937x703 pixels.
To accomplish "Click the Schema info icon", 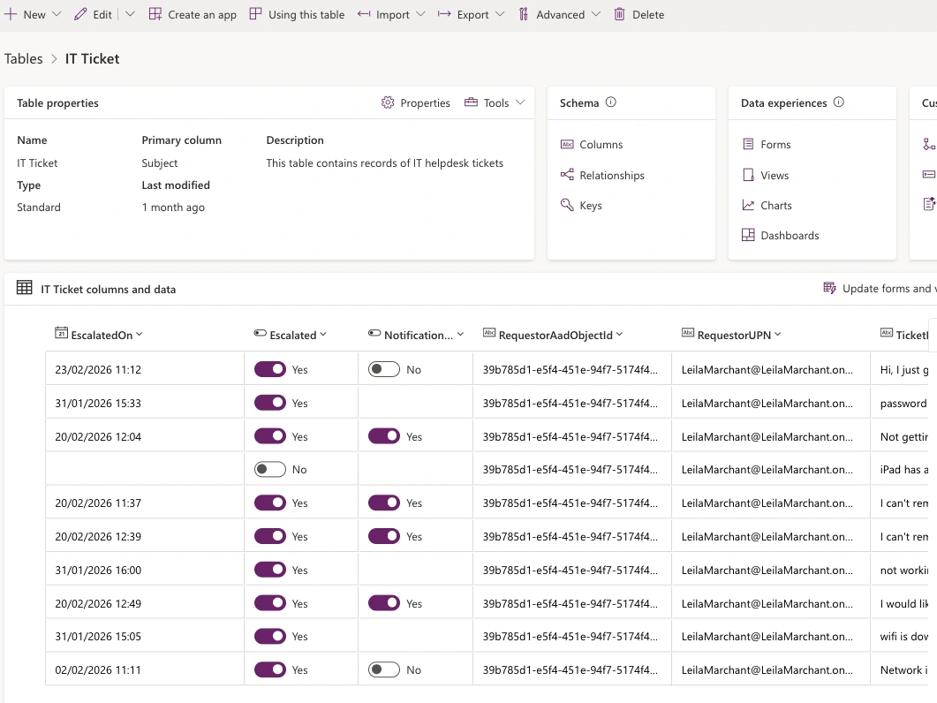I will (610, 102).
